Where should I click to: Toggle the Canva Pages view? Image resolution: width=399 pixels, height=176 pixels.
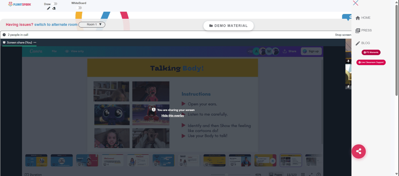(276, 174)
